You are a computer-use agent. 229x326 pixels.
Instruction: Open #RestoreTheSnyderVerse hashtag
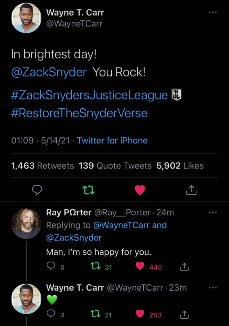[x=79, y=113]
